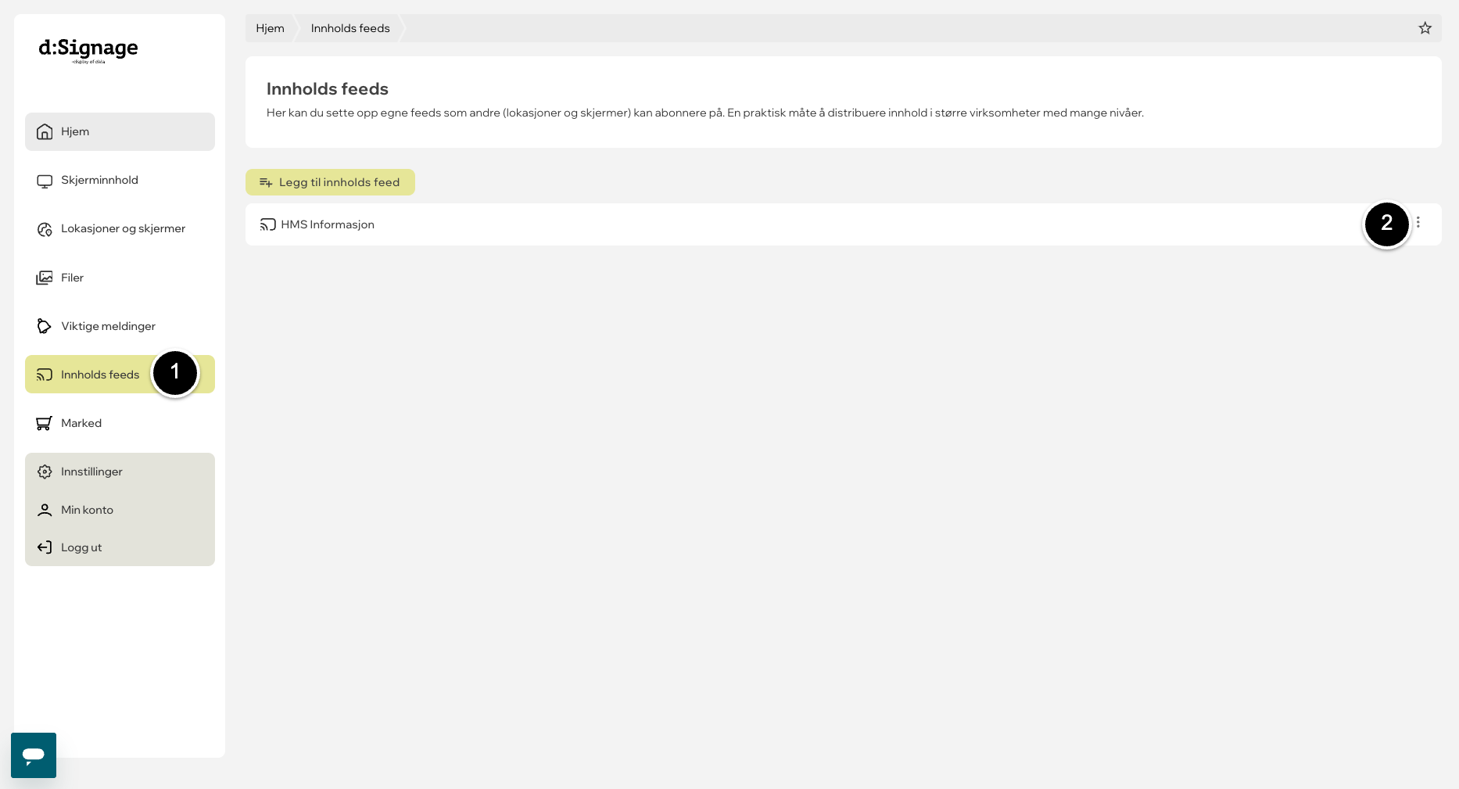Open Innstillinger settings

click(x=120, y=472)
